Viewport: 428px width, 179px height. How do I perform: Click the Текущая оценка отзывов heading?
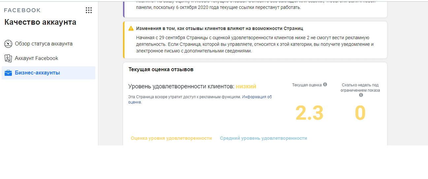(161, 70)
